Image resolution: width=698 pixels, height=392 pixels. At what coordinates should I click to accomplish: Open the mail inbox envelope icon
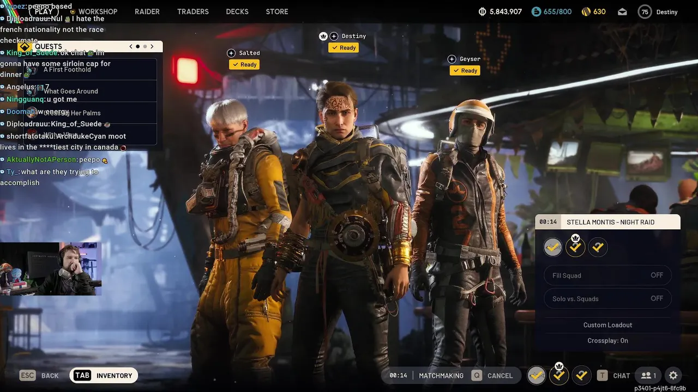click(622, 11)
